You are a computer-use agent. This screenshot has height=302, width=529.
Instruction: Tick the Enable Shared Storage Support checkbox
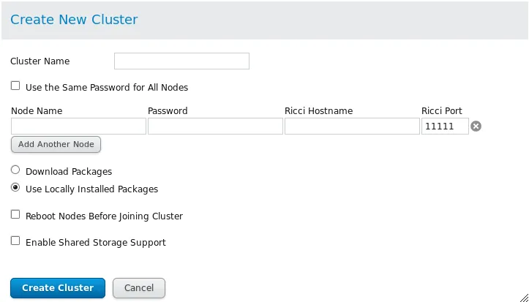click(x=15, y=241)
